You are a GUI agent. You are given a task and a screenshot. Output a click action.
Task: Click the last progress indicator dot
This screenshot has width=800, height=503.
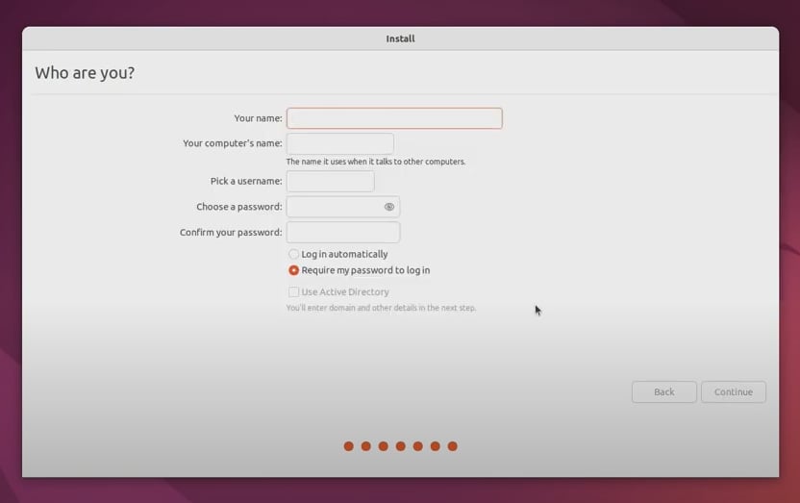point(453,446)
